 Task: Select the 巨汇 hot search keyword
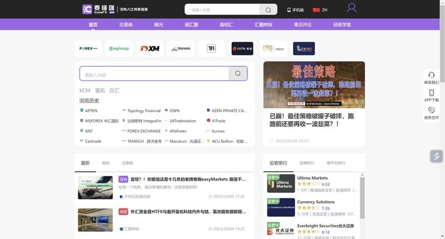pyautogui.click(x=115, y=91)
